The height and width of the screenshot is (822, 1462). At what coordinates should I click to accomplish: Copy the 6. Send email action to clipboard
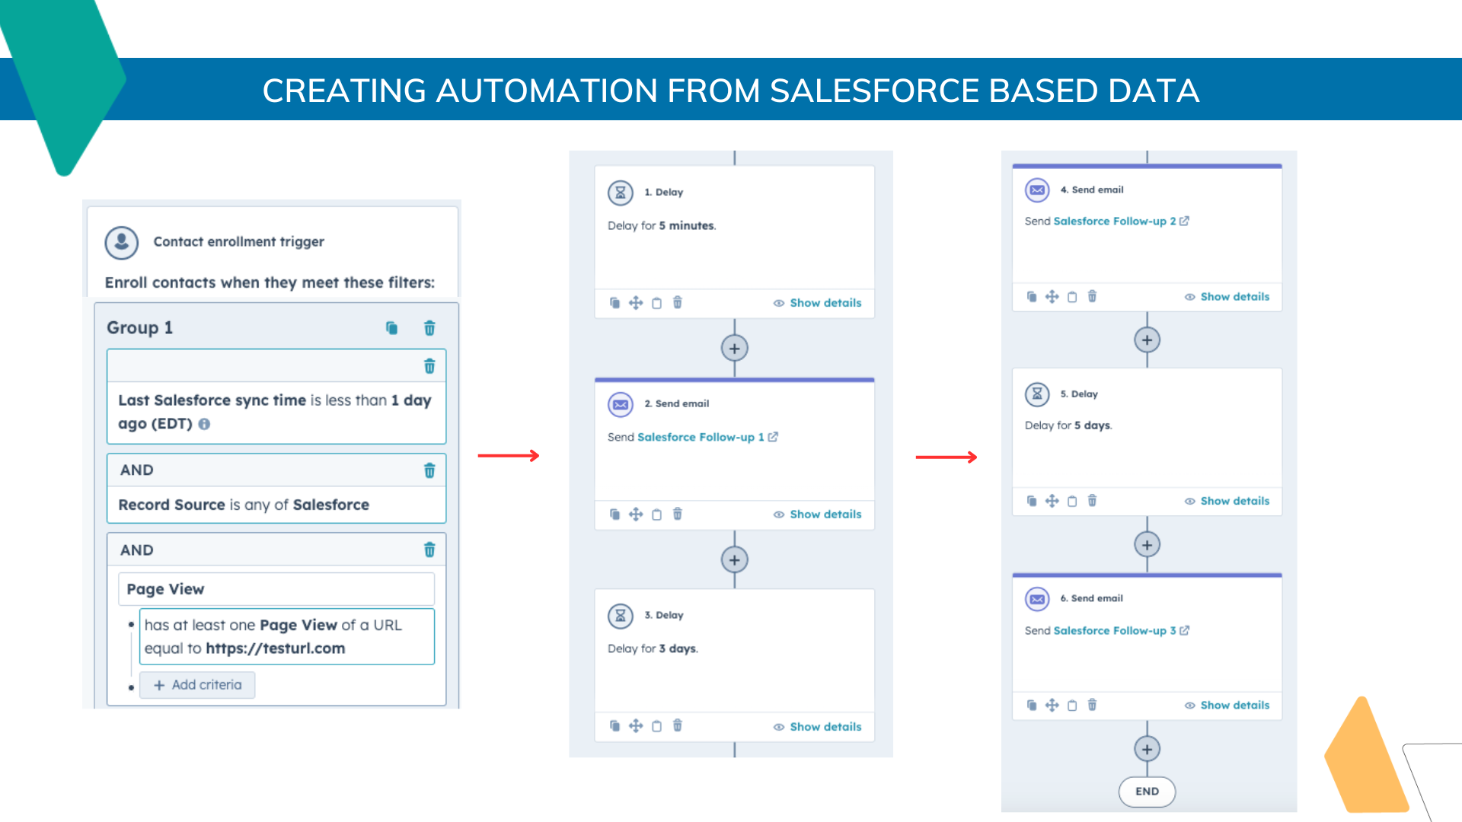tap(1072, 706)
